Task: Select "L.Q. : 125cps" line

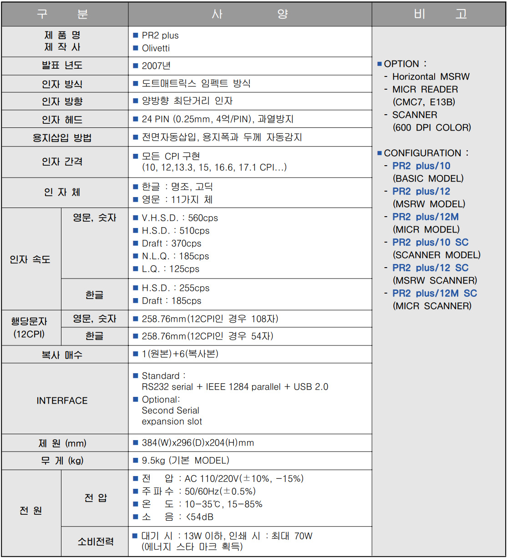Action: pos(171,269)
